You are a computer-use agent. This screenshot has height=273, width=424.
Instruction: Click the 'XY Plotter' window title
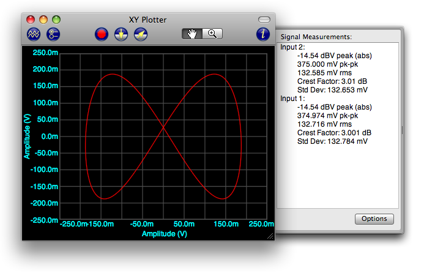tap(147, 20)
